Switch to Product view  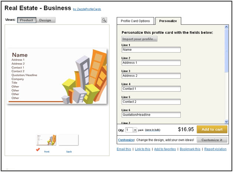tap(27, 20)
